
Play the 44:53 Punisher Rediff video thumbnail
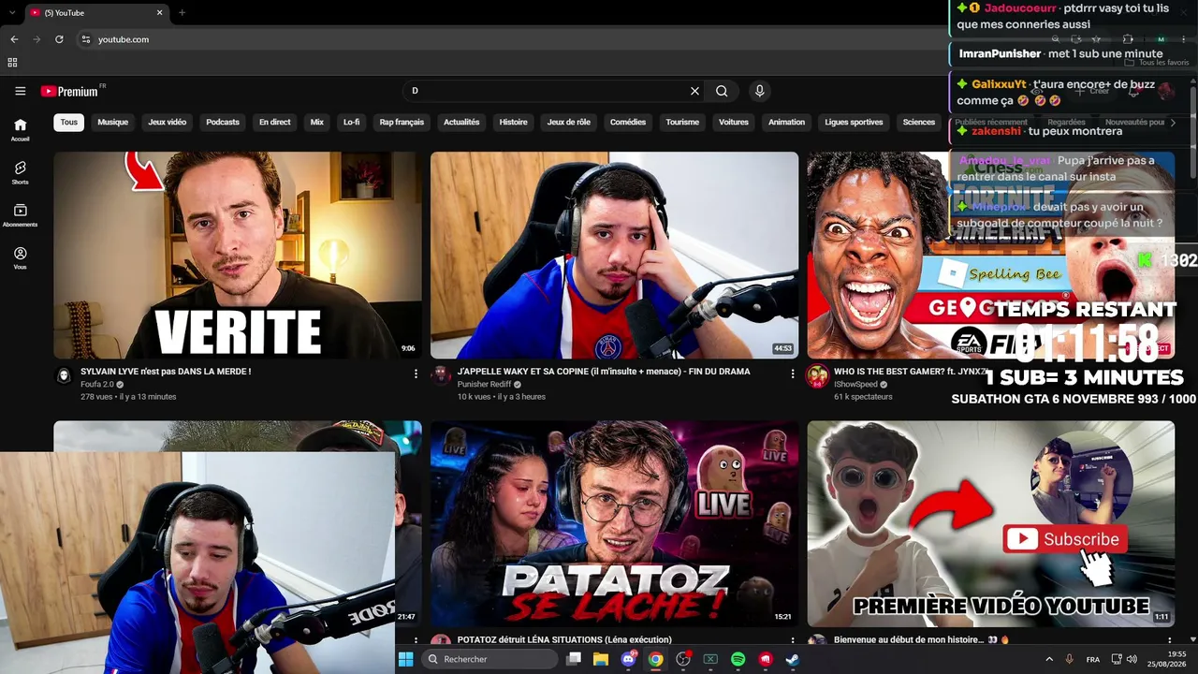(x=614, y=256)
